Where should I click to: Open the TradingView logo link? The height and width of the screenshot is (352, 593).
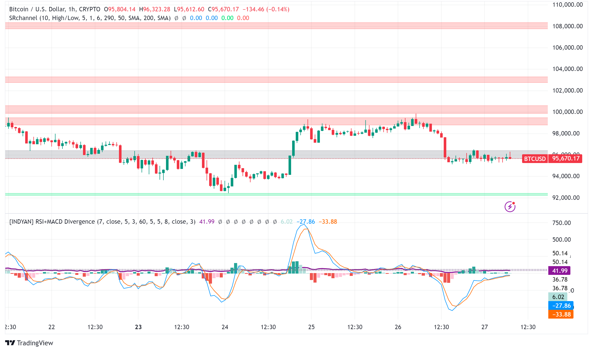tap(29, 343)
